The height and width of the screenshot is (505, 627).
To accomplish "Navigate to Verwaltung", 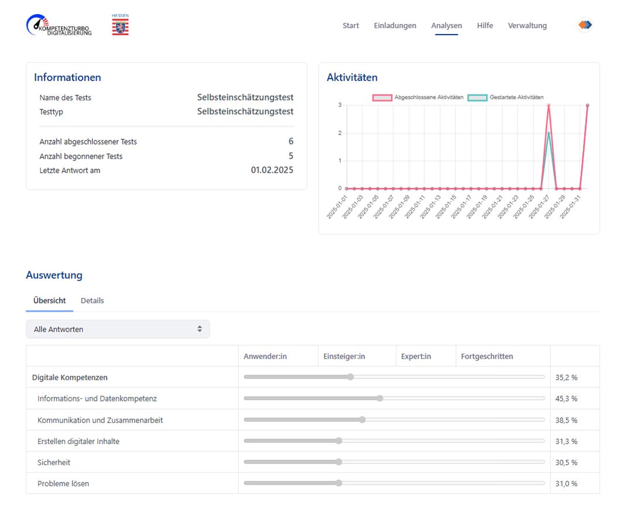I will coord(527,26).
